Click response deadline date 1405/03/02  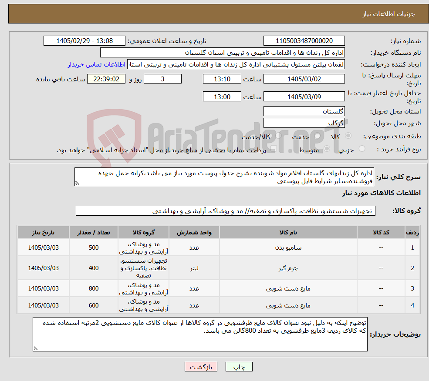(x=304, y=79)
